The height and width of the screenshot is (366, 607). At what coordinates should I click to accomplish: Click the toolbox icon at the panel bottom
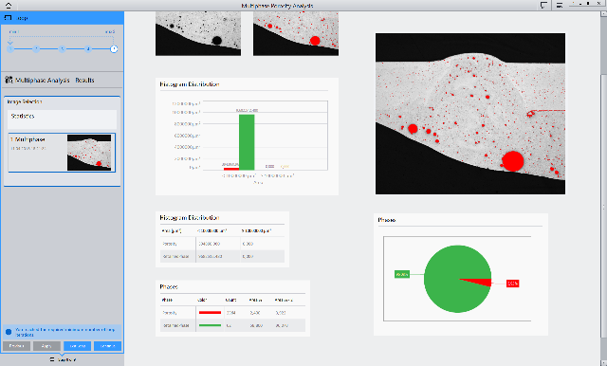point(52,359)
